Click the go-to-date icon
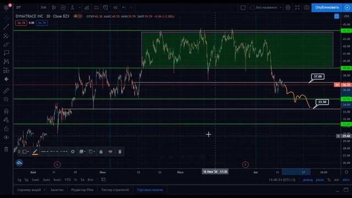 pyautogui.click(x=103, y=180)
